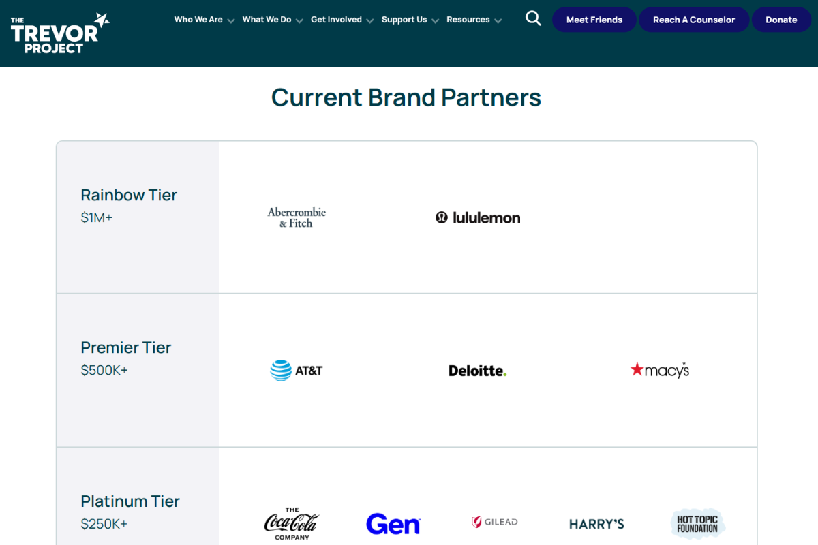Select the Meet Friends button
This screenshot has height=545, width=818.
pos(594,20)
